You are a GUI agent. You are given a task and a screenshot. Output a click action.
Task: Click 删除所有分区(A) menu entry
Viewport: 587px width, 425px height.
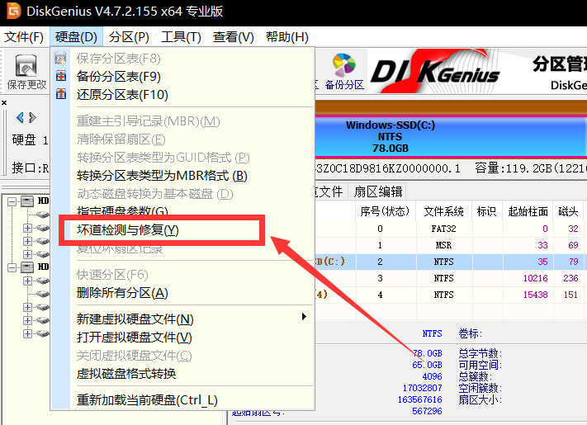(122, 293)
